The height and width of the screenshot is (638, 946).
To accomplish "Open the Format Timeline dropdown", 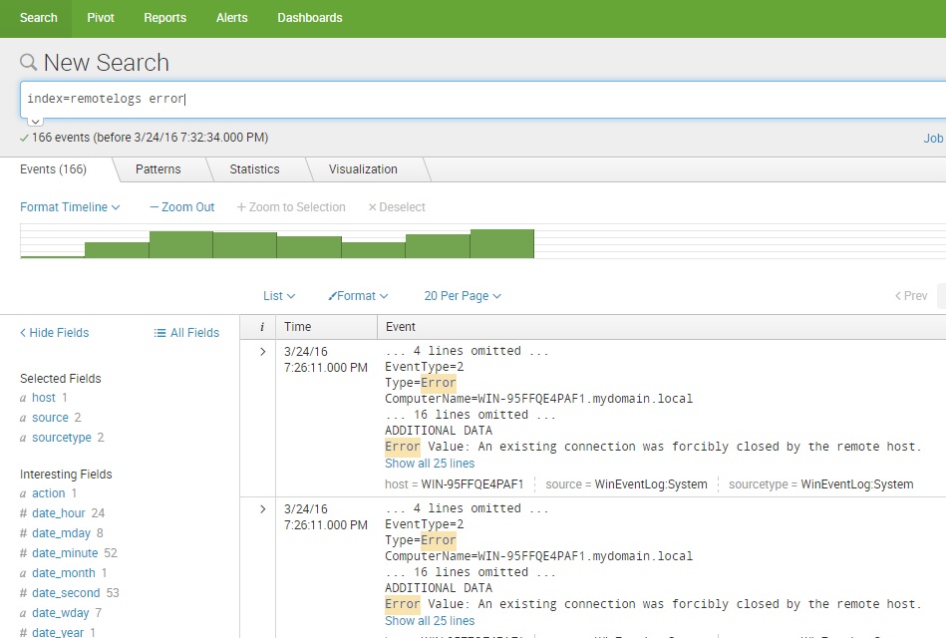I will [x=70, y=207].
